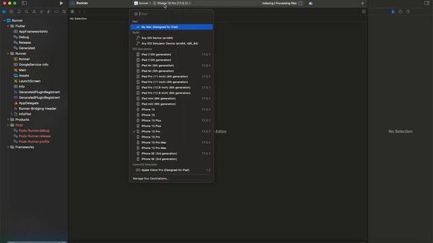Select GoogleService-Info file
This screenshot has height=243, width=433.
pyautogui.click(x=33, y=65)
